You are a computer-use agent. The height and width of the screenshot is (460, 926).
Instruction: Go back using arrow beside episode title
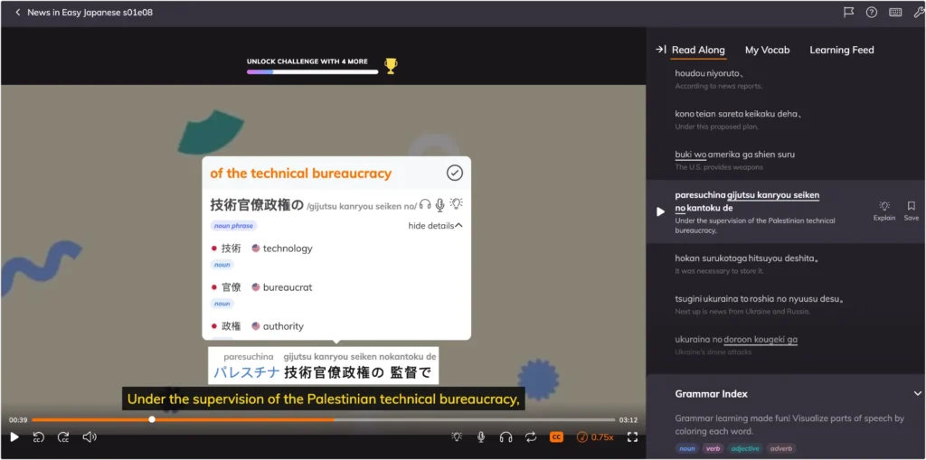18,13
